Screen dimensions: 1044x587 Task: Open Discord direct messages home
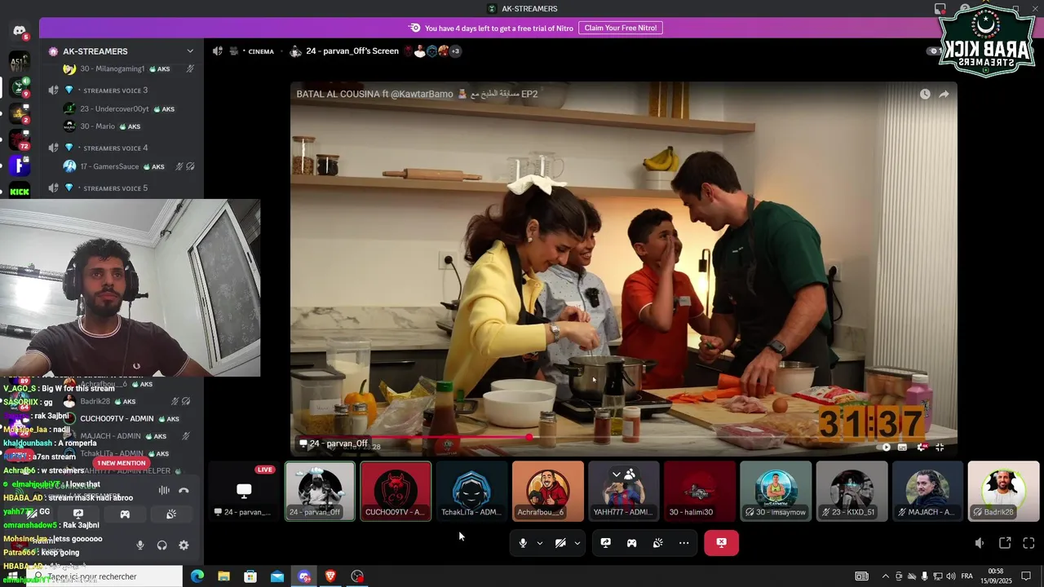tap(20, 31)
